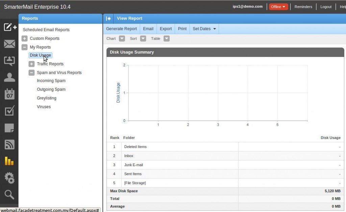Viewport: 346px width, 212px height.
Task: Open the Email inbox icon in sidebar
Action: (x=9, y=44)
